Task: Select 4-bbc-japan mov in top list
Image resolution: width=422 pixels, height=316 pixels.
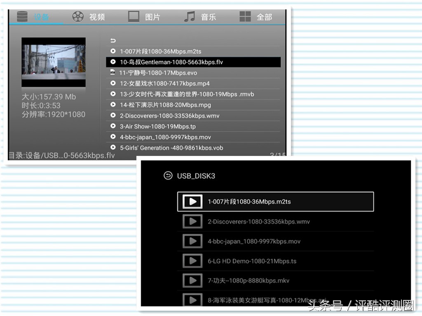Action: click(193, 137)
